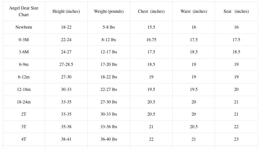The image size is (262, 149).
Task: Select the 0-3M size row label
Action: pyautogui.click(x=24, y=40)
